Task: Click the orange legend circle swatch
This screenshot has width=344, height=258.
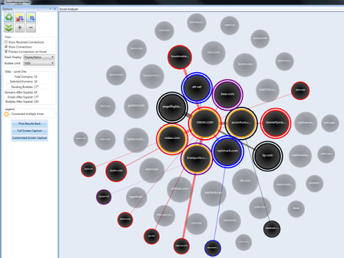Action: (6, 114)
